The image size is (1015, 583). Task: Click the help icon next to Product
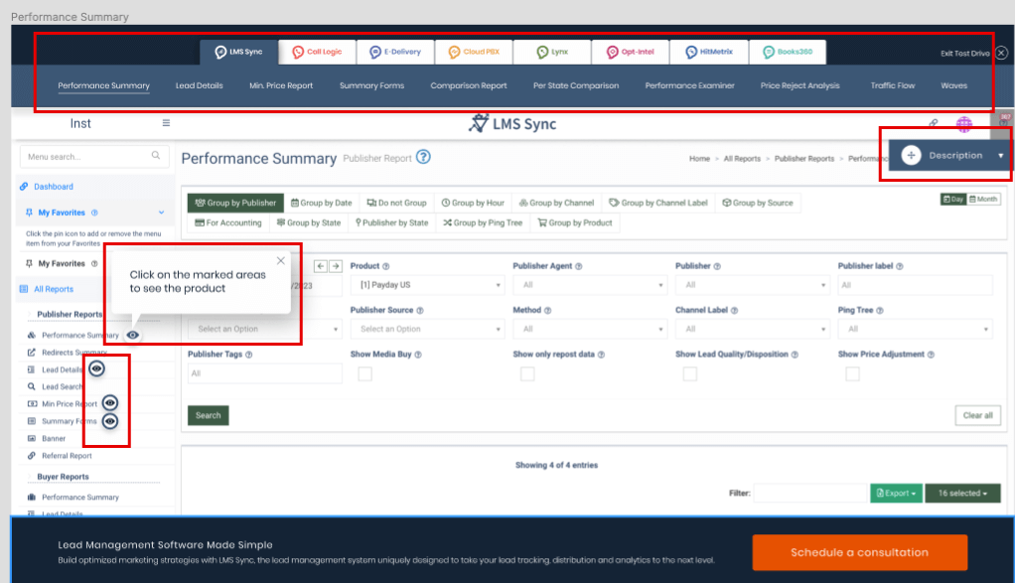[385, 266]
